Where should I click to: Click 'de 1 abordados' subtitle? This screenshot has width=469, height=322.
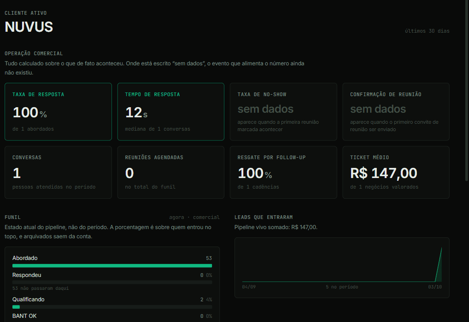pos(33,129)
